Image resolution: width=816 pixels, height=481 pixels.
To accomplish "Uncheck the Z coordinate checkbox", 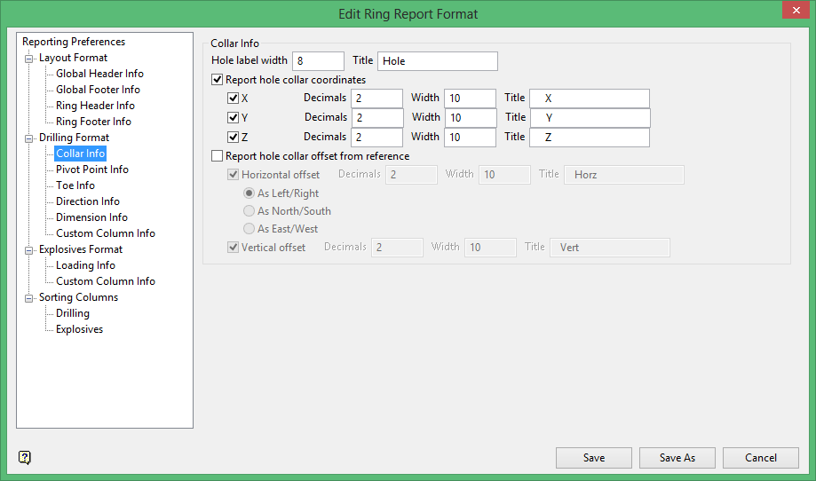I will click(x=234, y=137).
